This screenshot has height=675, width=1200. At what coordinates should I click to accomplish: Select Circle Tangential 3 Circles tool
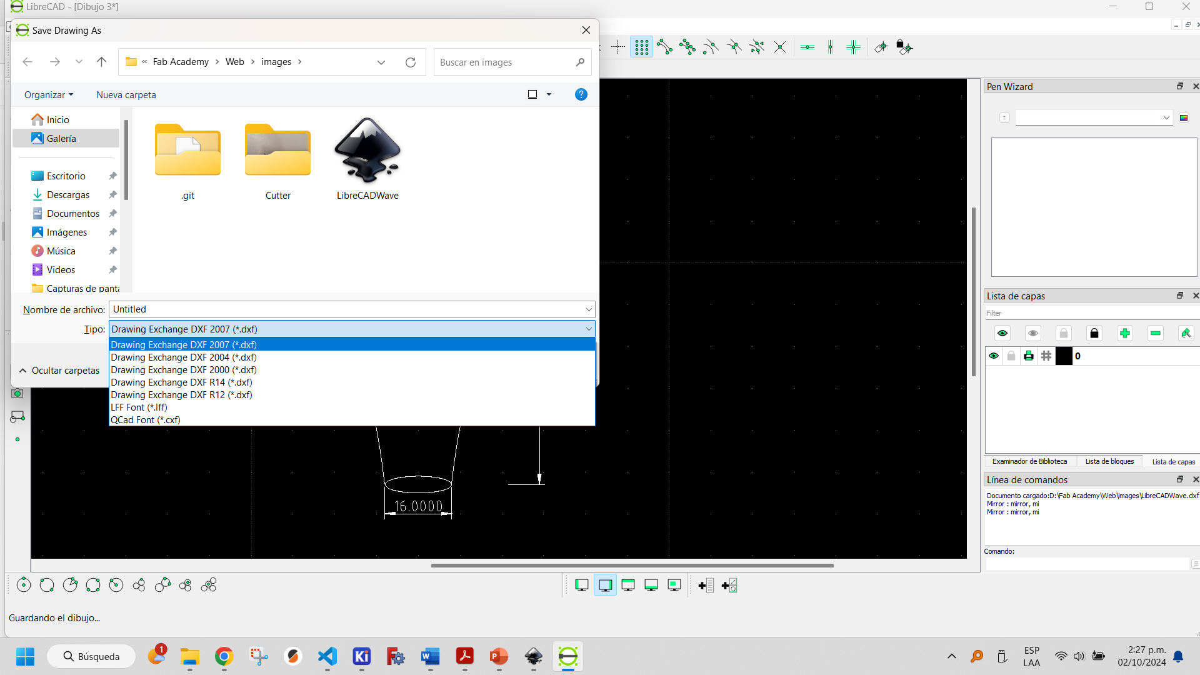coord(209,585)
